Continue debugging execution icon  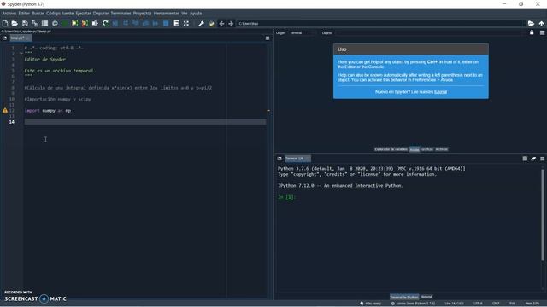click(x=156, y=23)
